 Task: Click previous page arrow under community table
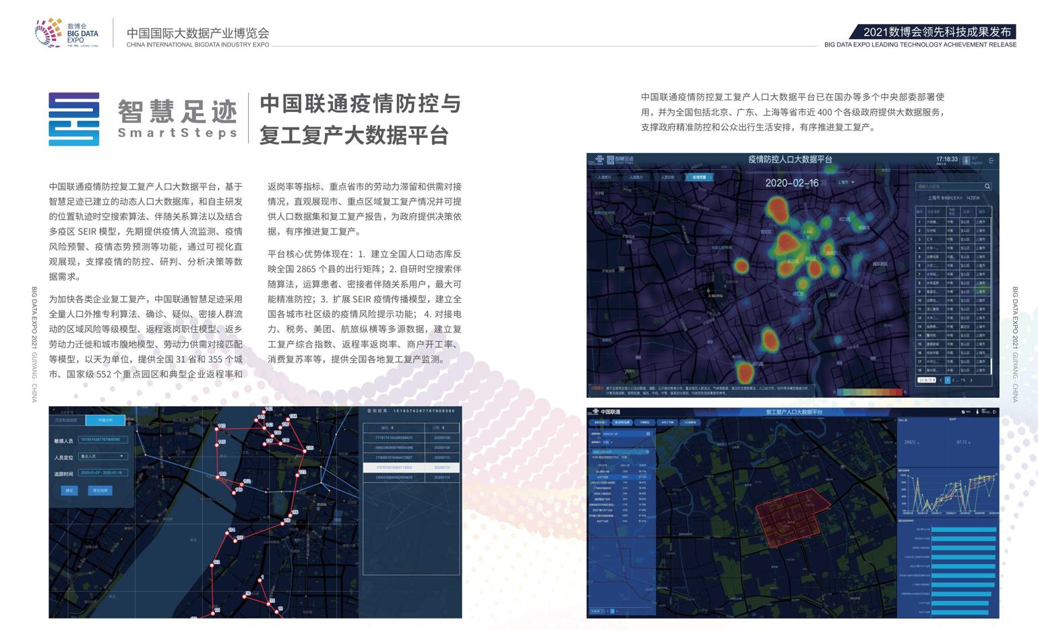[x=941, y=380]
